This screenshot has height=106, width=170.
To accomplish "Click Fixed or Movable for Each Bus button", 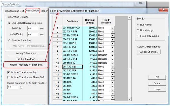I will [x=27, y=65].
